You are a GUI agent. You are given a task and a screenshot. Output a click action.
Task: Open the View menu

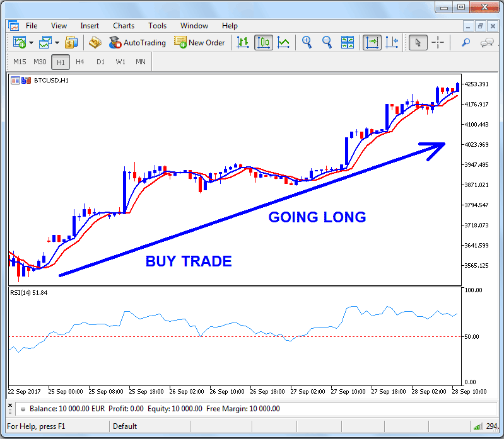coord(59,26)
